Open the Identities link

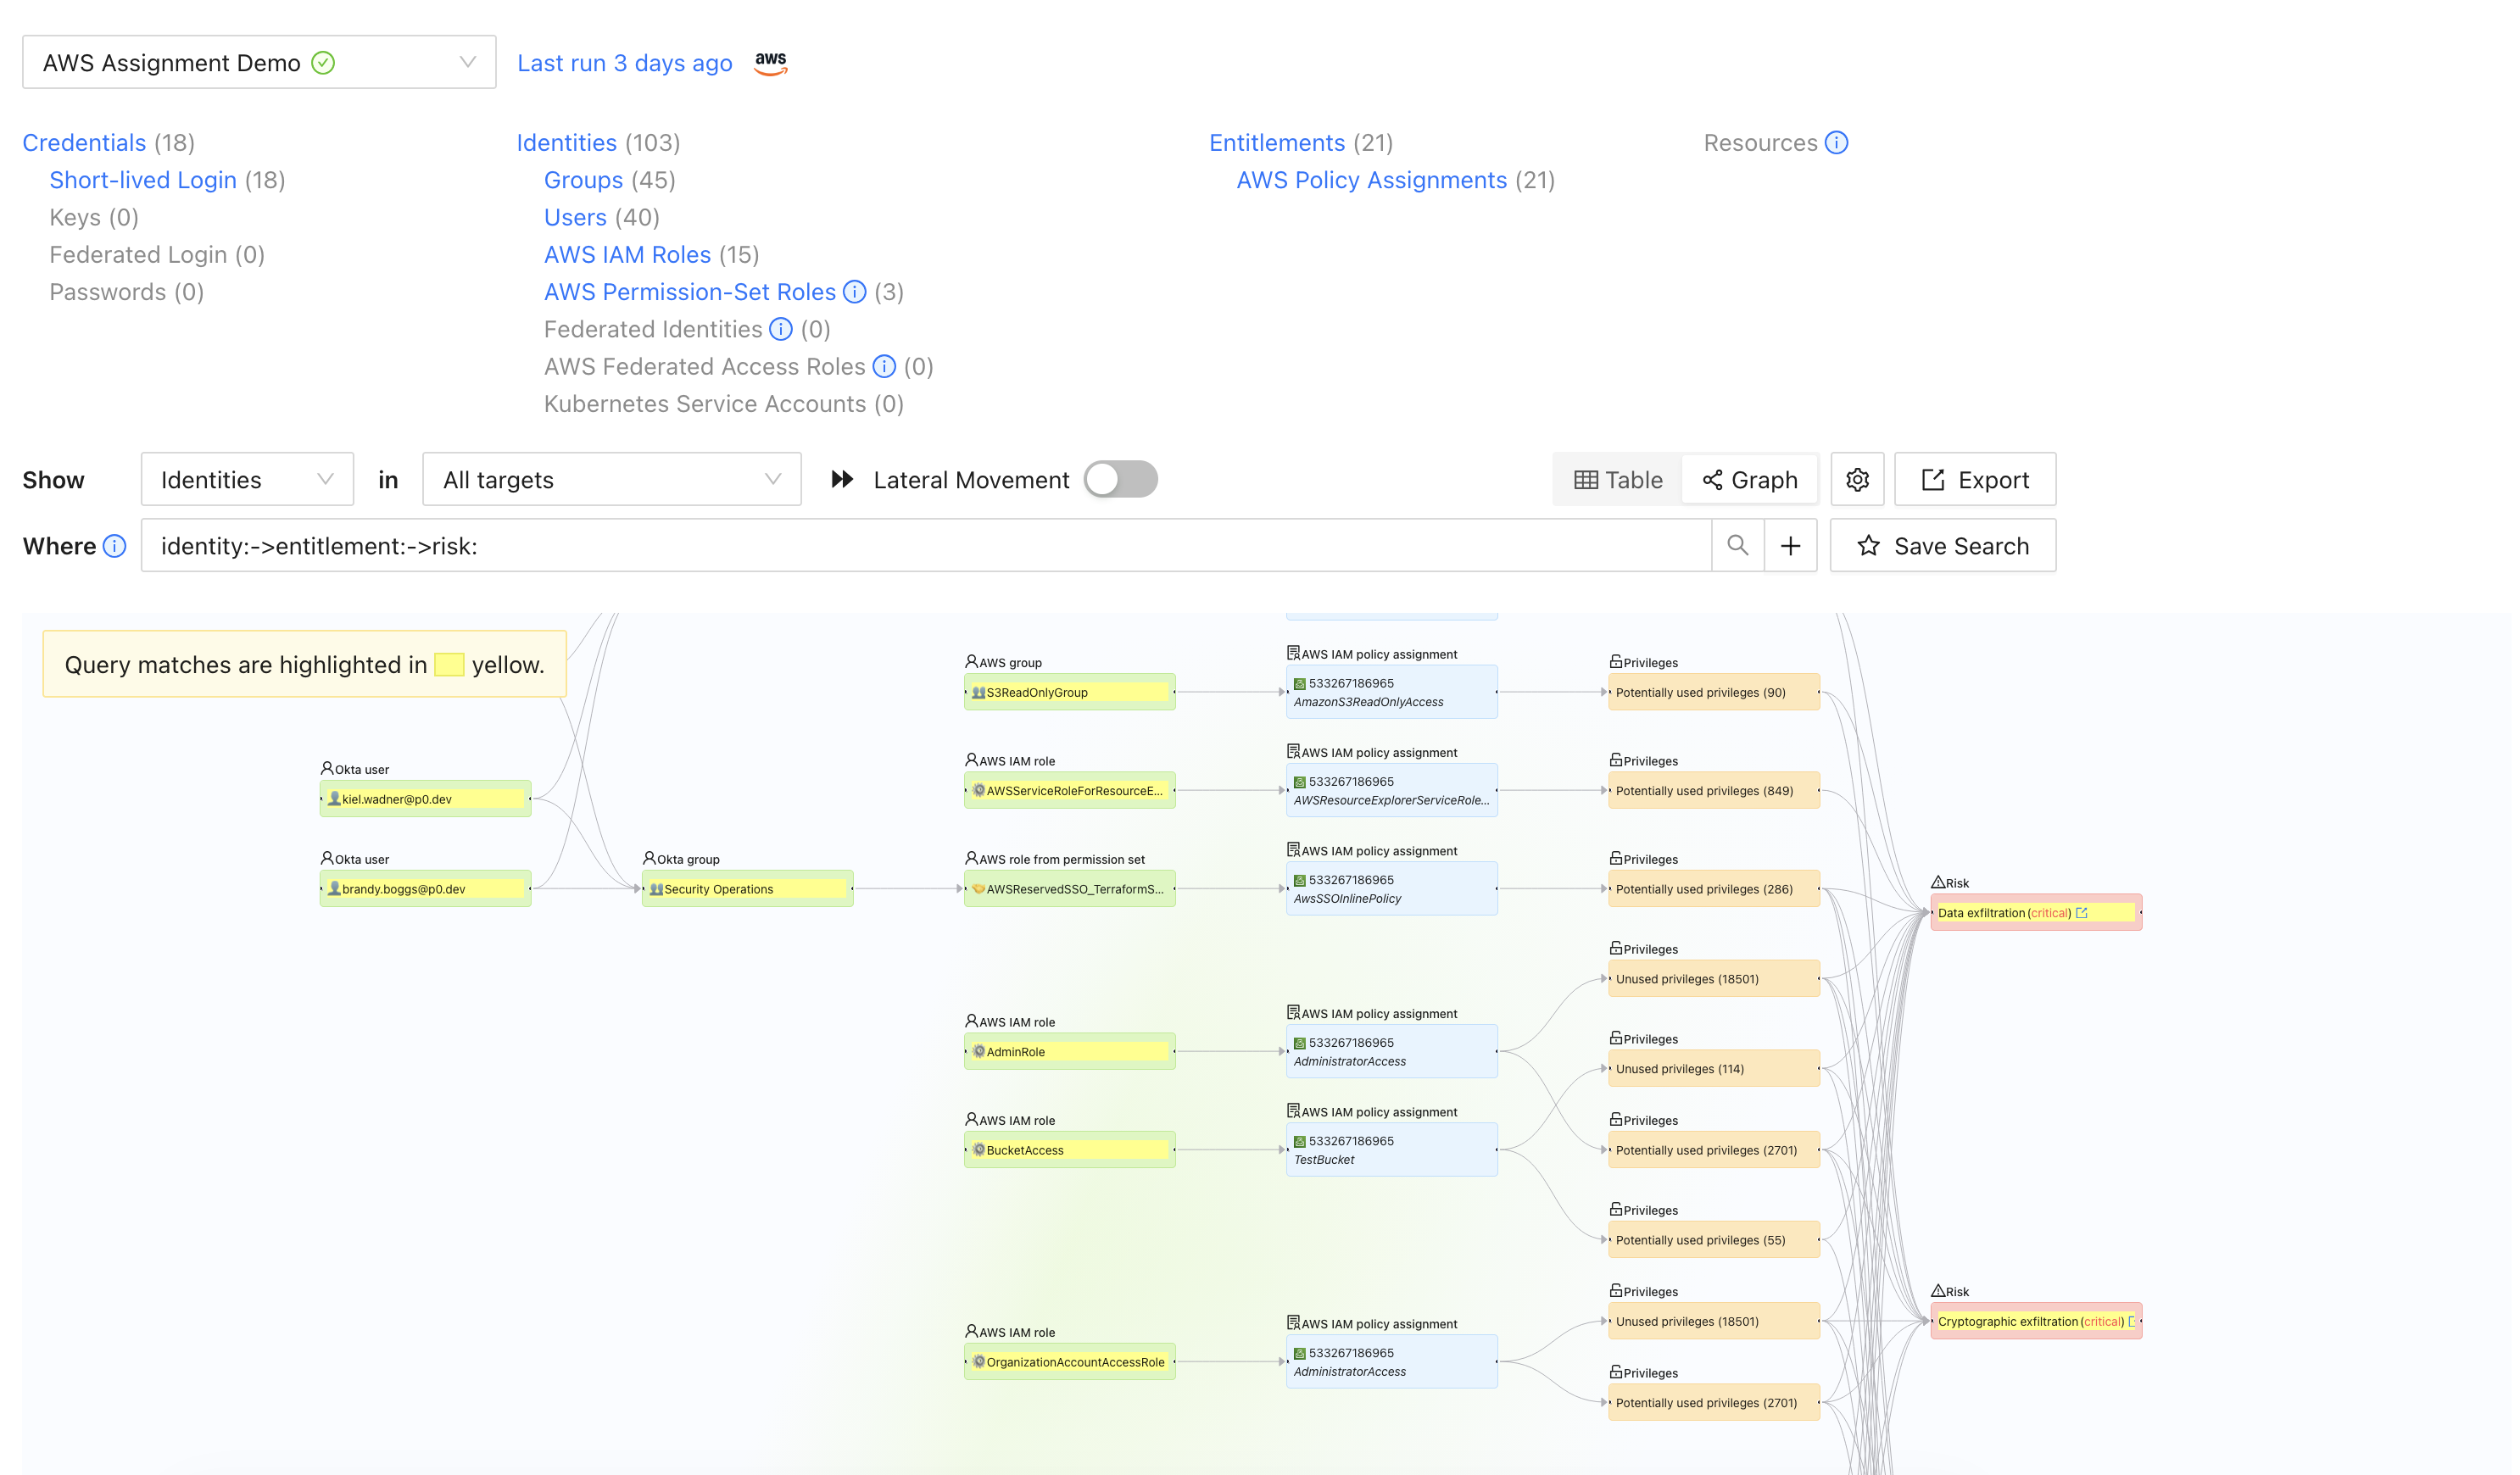566,143
